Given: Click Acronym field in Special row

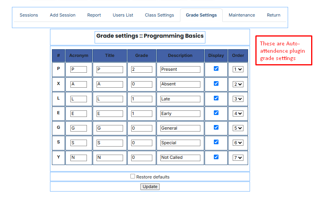Looking at the screenshot, I should pyautogui.click(x=78, y=143).
